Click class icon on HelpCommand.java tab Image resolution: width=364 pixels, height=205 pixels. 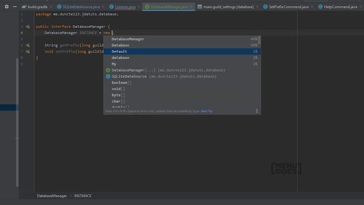(x=320, y=7)
